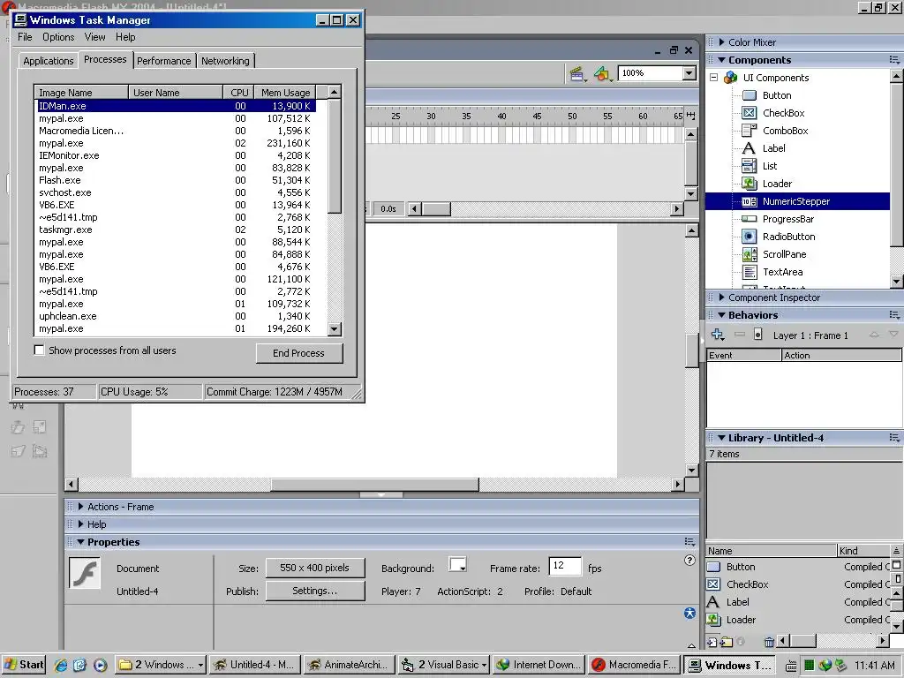
Task: Sort processes by Mem Usage column
Action: tap(285, 92)
